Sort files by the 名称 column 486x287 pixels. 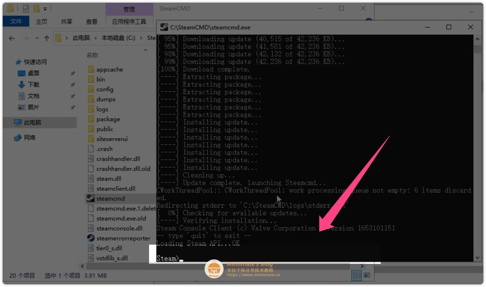click(x=92, y=55)
